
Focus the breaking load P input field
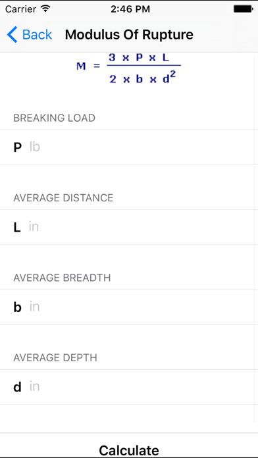pyautogui.click(x=129, y=147)
